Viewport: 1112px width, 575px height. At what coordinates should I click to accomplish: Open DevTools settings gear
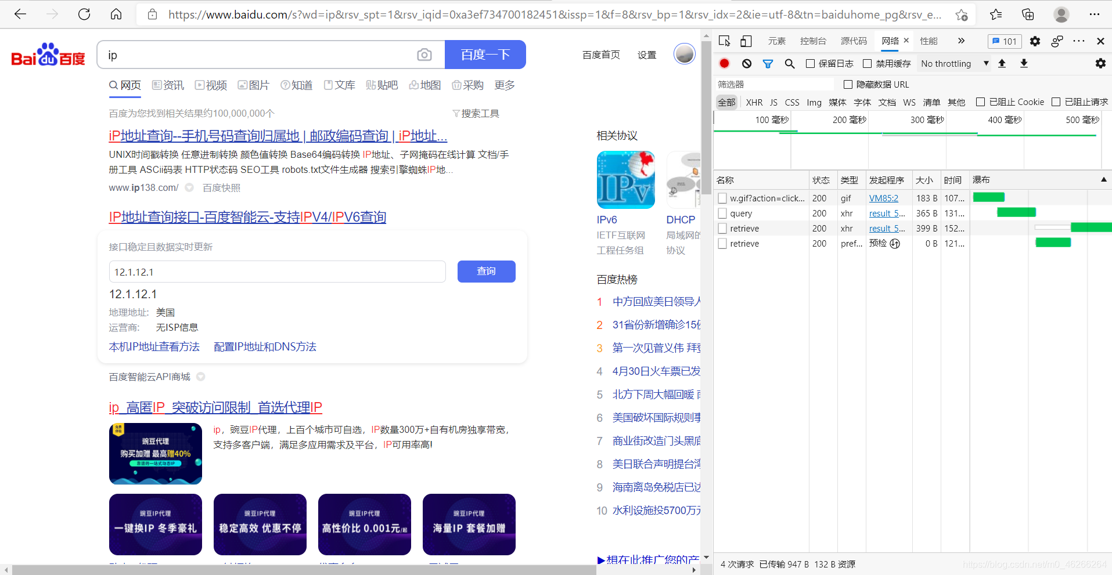tap(1035, 41)
